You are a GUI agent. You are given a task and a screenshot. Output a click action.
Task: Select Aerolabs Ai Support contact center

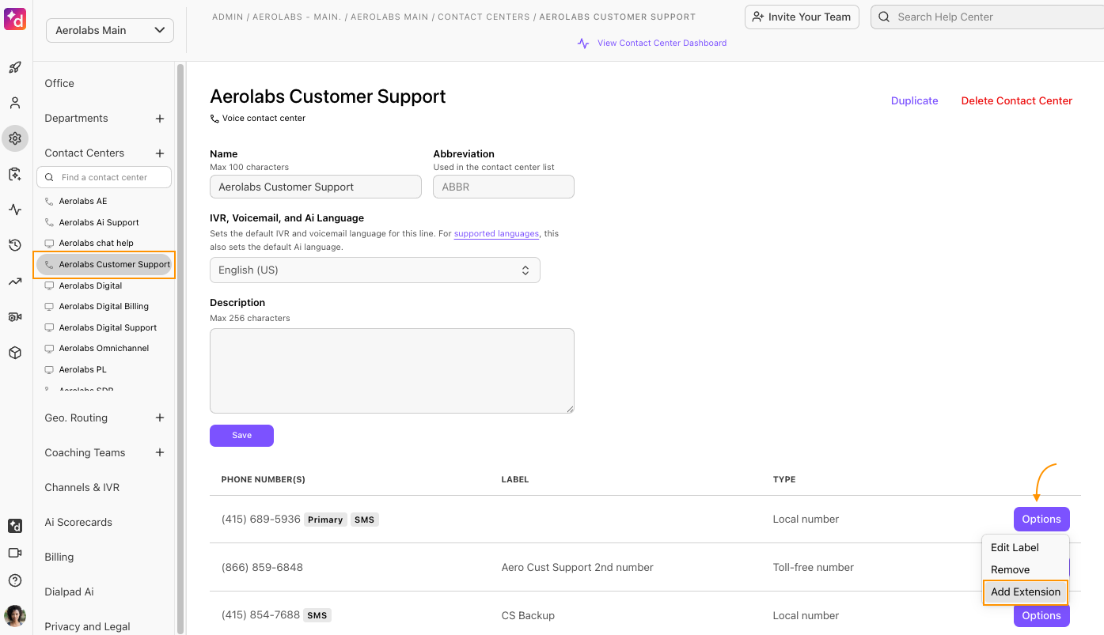(99, 223)
